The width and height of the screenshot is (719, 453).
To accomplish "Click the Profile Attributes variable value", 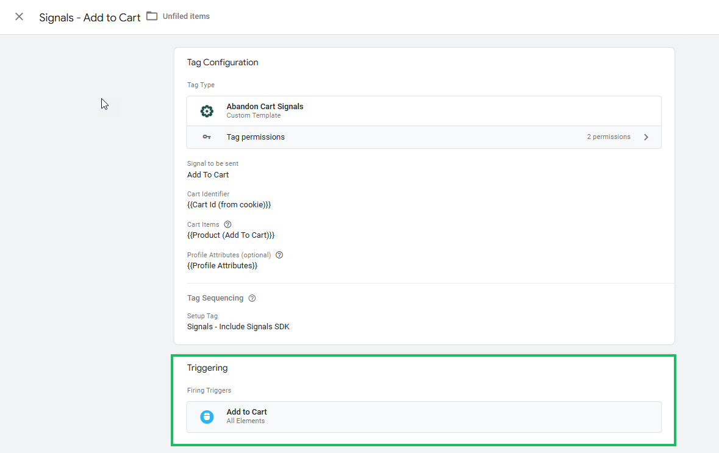I will click(222, 266).
